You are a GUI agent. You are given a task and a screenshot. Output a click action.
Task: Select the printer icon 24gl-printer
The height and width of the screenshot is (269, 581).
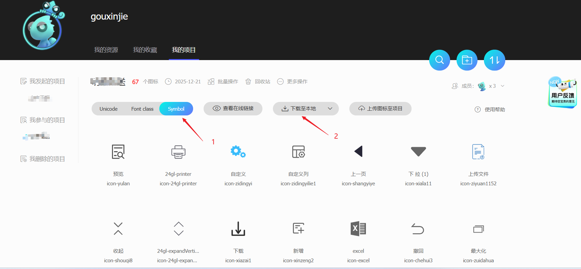pyautogui.click(x=178, y=152)
